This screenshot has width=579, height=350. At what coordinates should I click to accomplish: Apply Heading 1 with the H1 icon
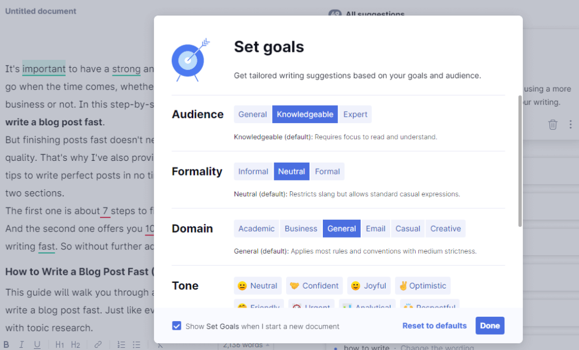pyautogui.click(x=59, y=345)
